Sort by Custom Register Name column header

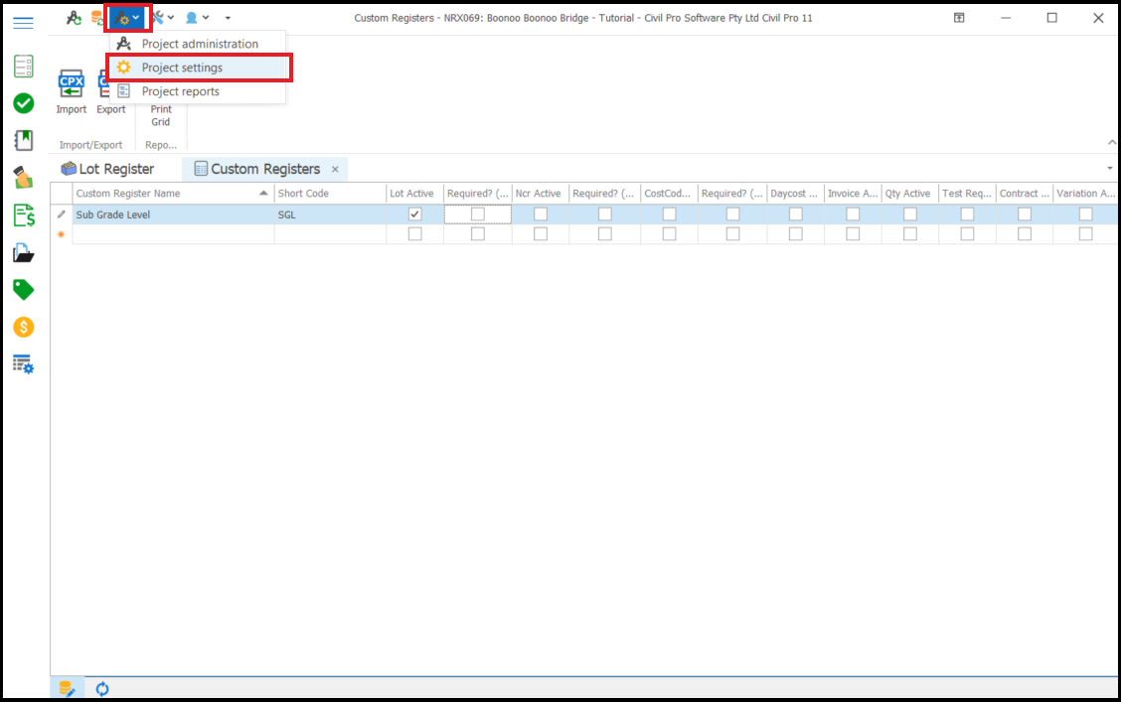click(165, 194)
